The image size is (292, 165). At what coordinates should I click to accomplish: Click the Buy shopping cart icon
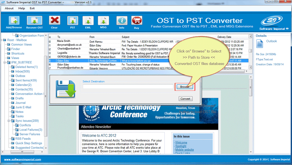pos(137,21)
